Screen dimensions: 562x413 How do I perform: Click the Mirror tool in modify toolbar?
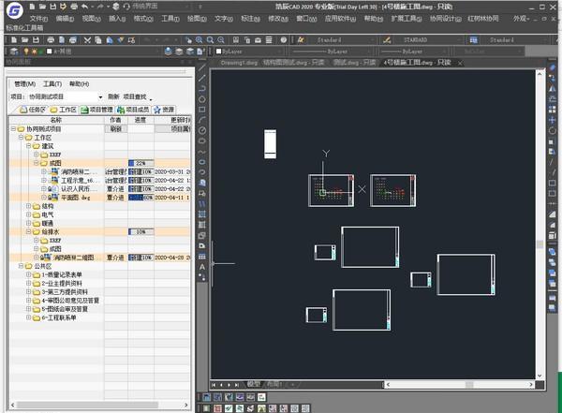[x=553, y=89]
